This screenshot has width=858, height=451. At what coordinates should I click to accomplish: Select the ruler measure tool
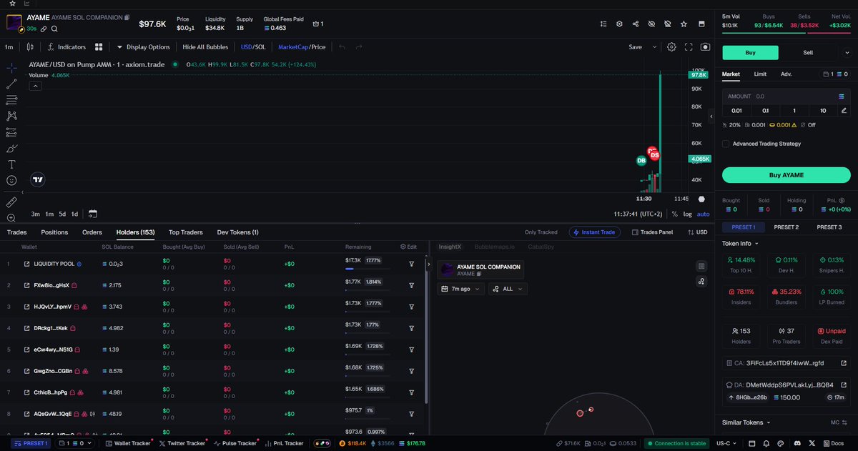coord(11,202)
